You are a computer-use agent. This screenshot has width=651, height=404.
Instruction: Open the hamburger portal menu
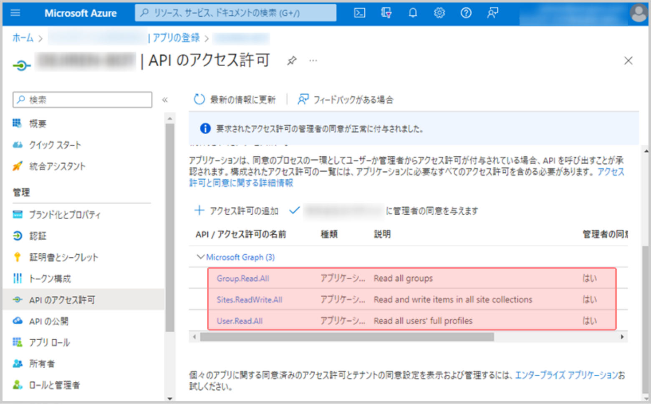pyautogui.click(x=15, y=13)
